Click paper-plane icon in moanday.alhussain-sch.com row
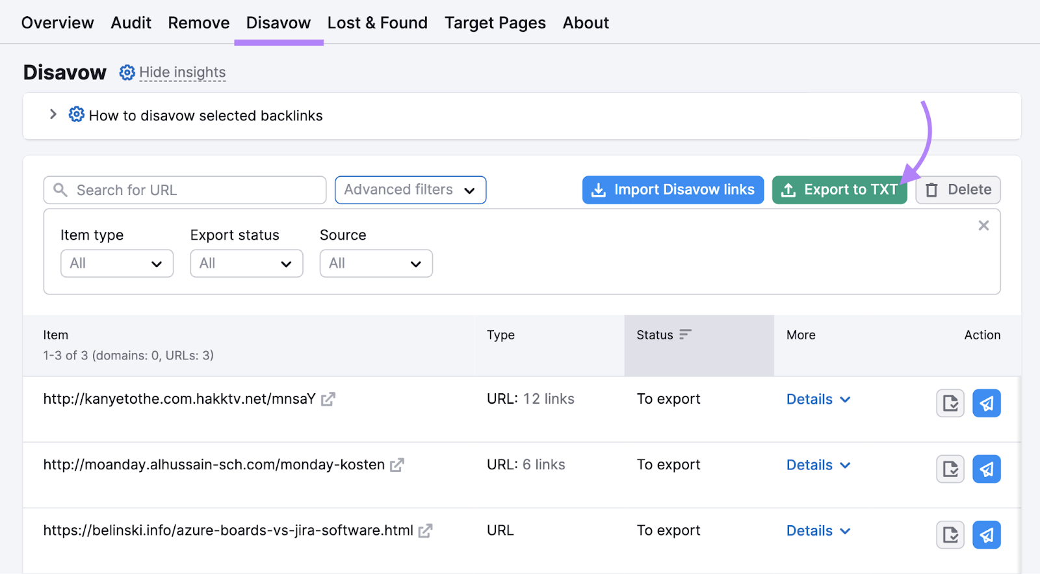 click(987, 469)
